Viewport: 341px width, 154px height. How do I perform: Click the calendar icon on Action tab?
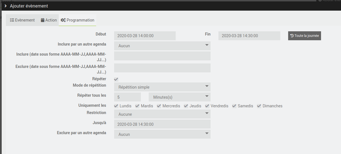[x=42, y=20]
